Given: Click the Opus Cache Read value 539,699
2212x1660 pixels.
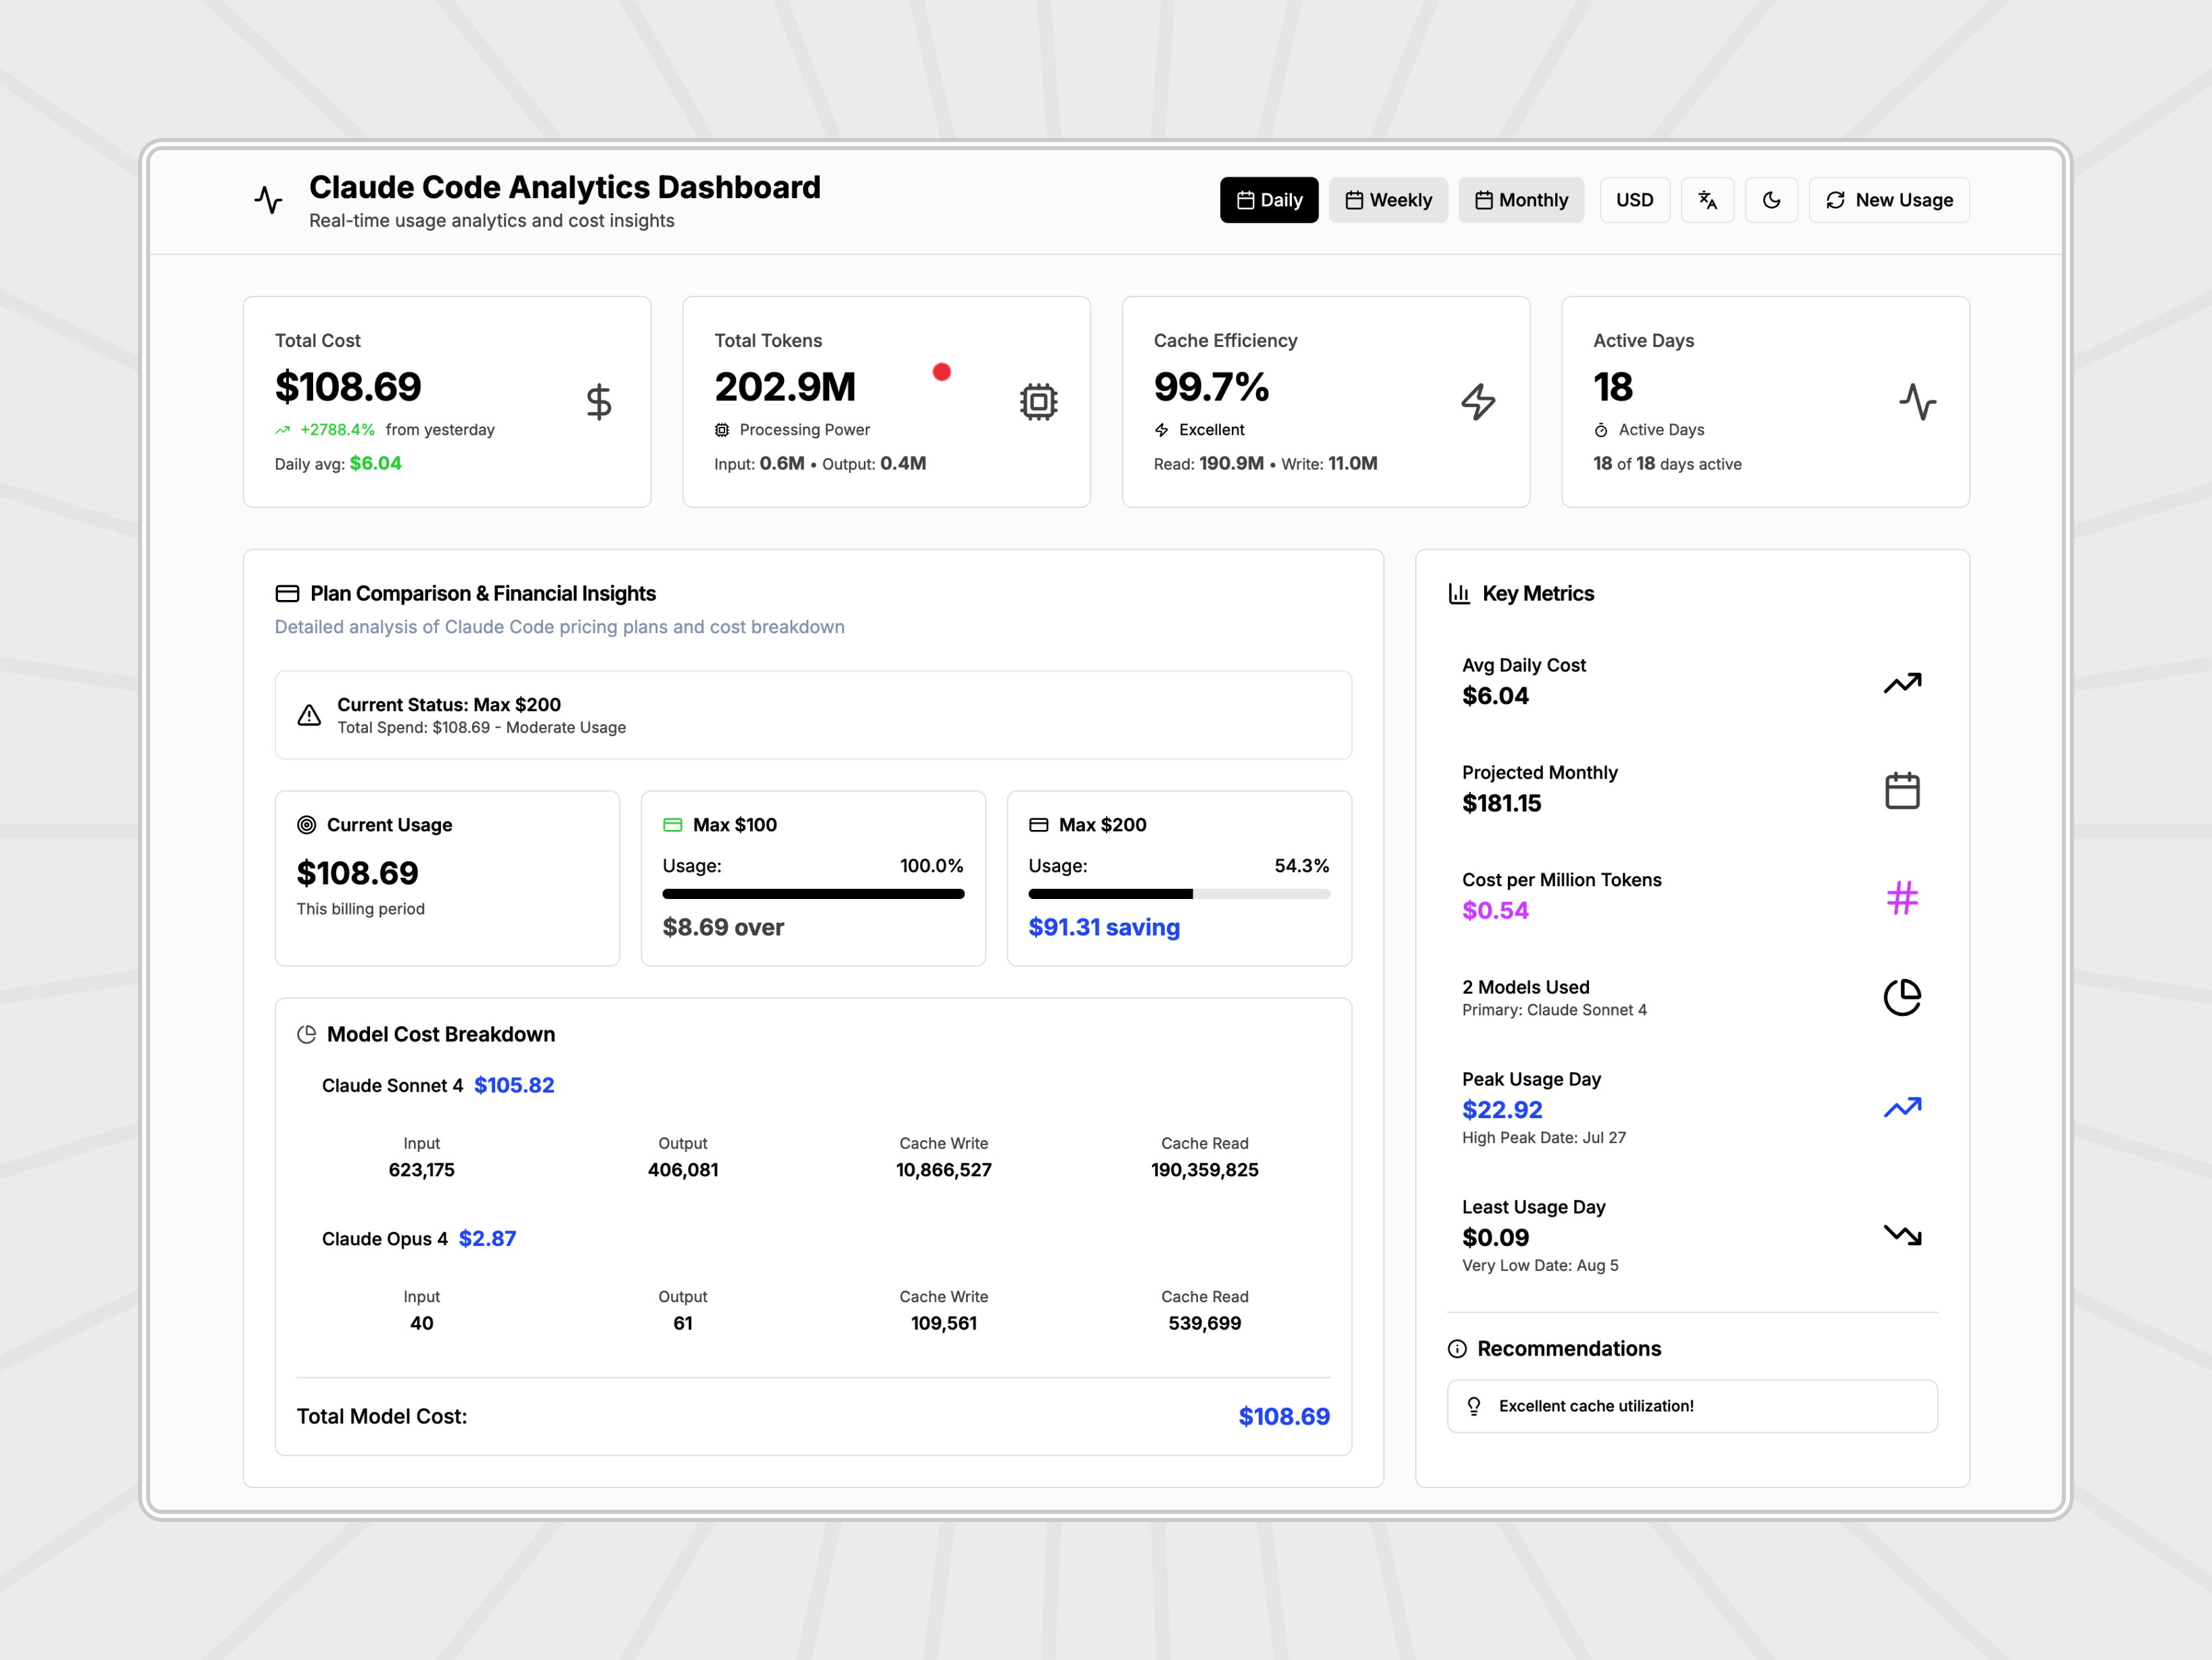Looking at the screenshot, I should coord(1204,1323).
